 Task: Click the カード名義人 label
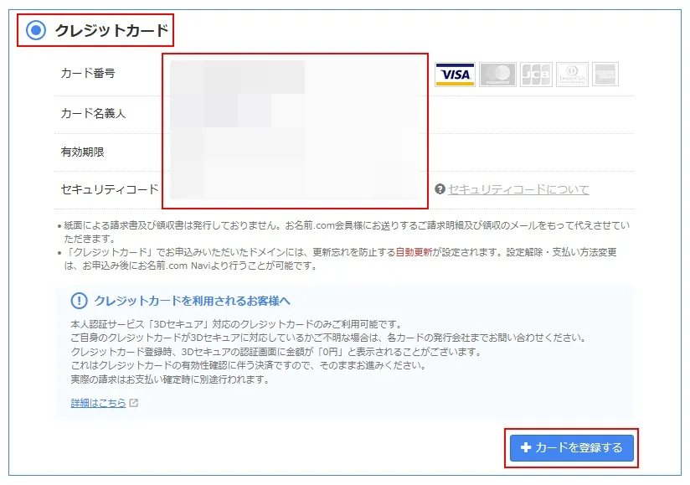click(x=93, y=114)
